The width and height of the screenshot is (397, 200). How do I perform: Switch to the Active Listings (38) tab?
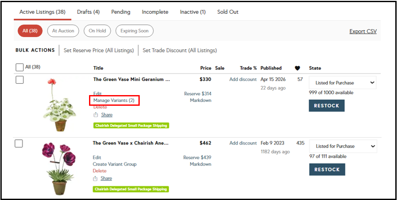tap(43, 12)
